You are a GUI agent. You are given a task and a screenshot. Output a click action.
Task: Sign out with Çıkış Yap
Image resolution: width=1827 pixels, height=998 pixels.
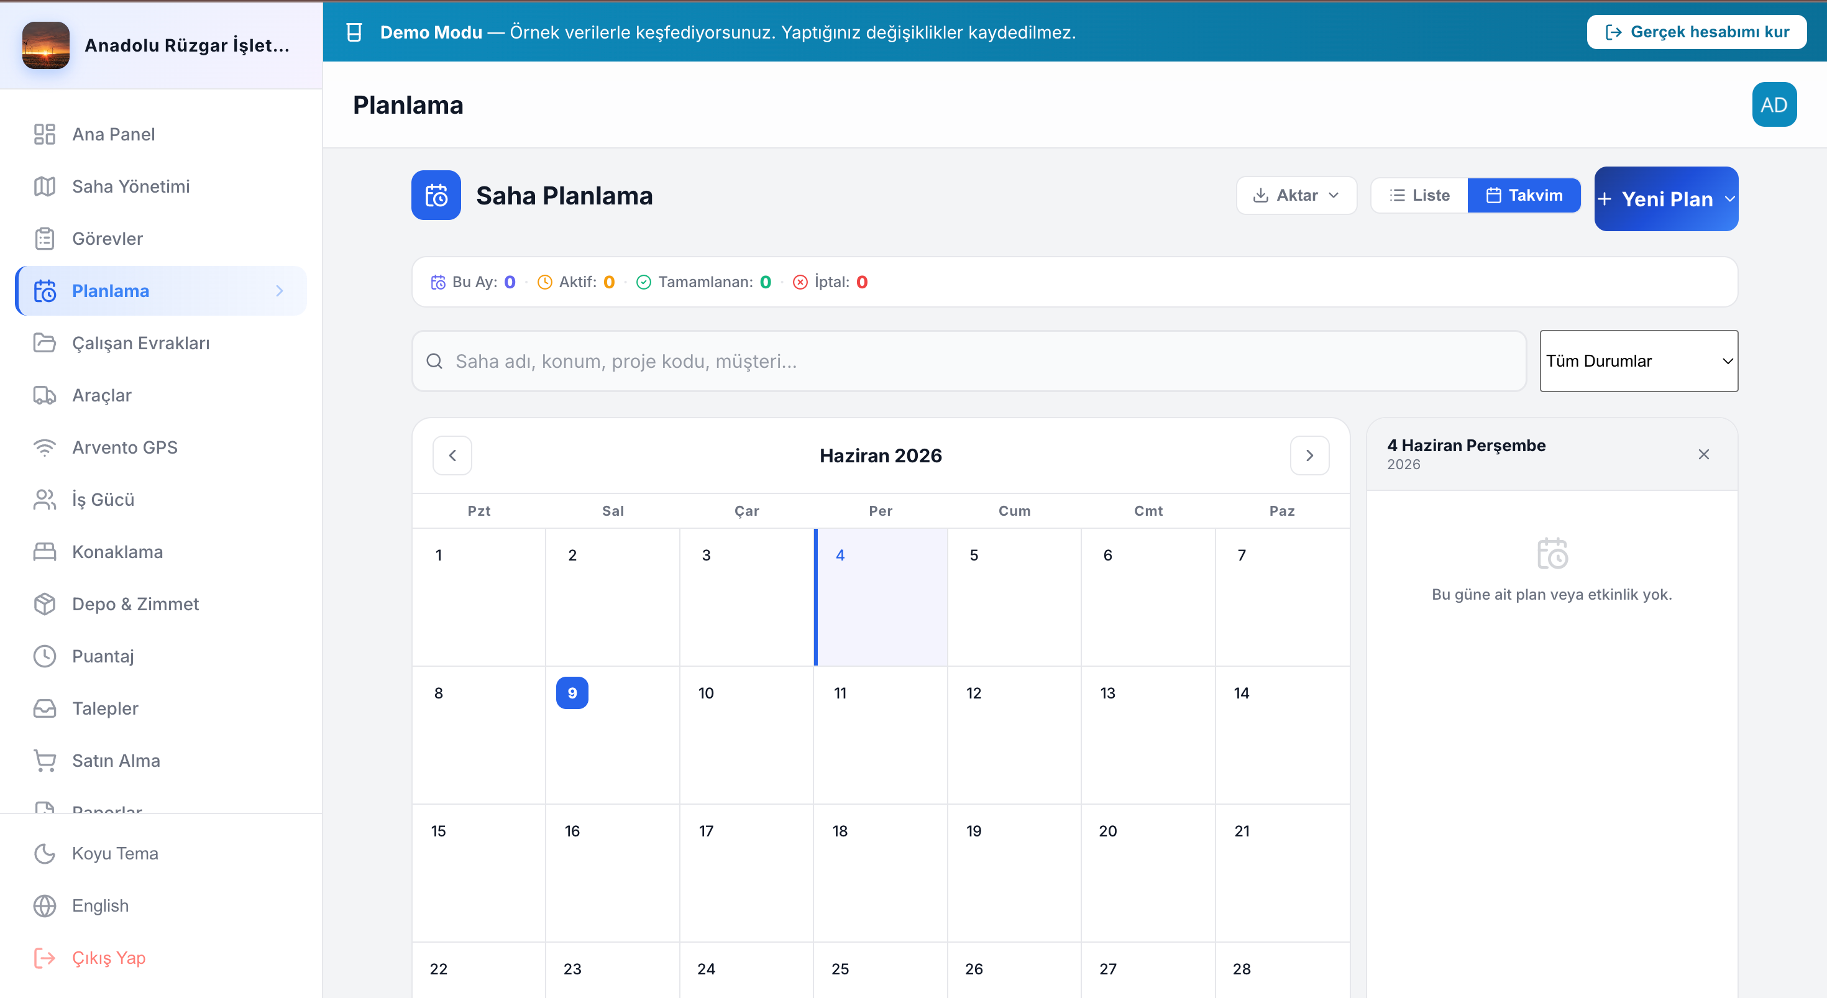click(x=162, y=958)
